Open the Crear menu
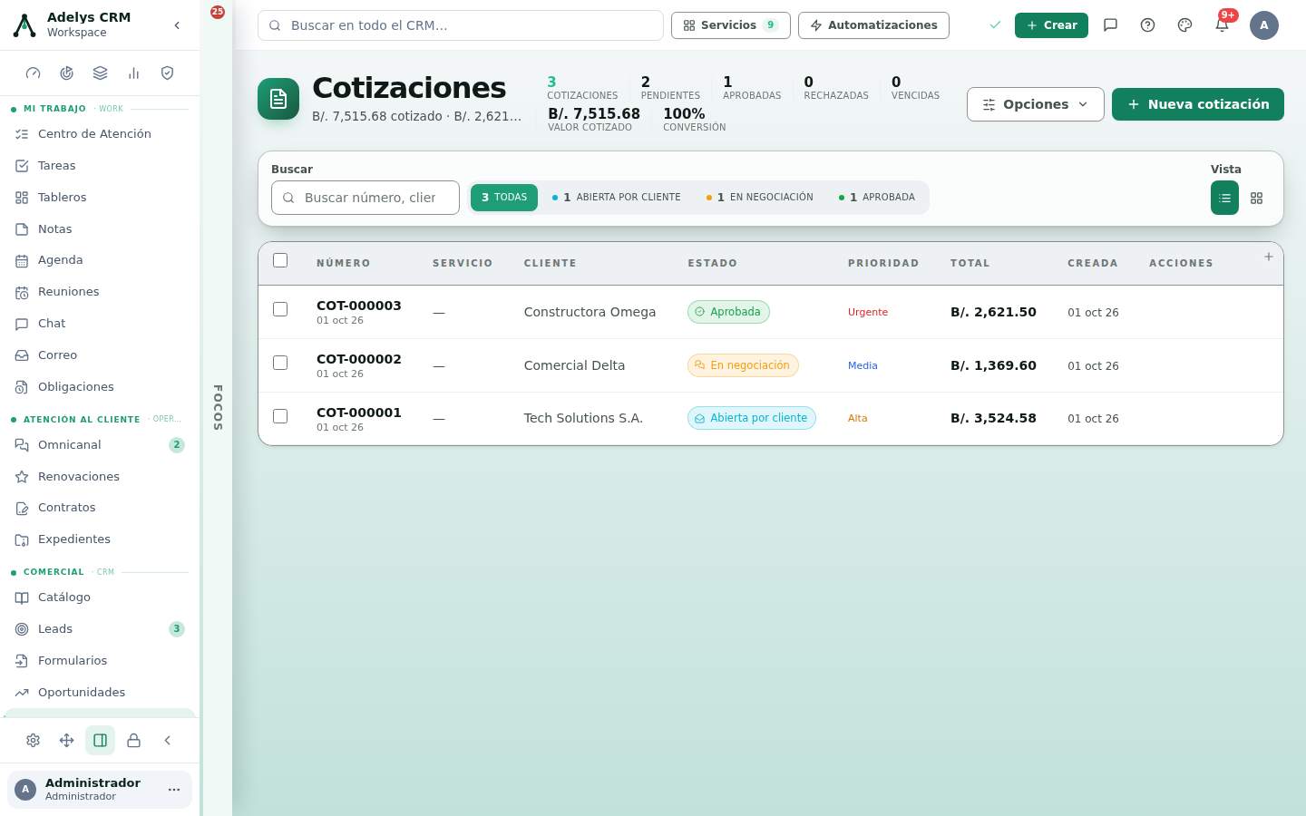 [x=1051, y=25]
